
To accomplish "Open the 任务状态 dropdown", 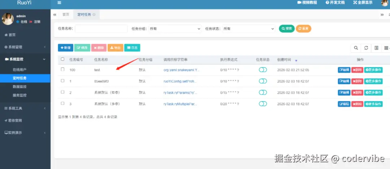I will coord(249,29).
